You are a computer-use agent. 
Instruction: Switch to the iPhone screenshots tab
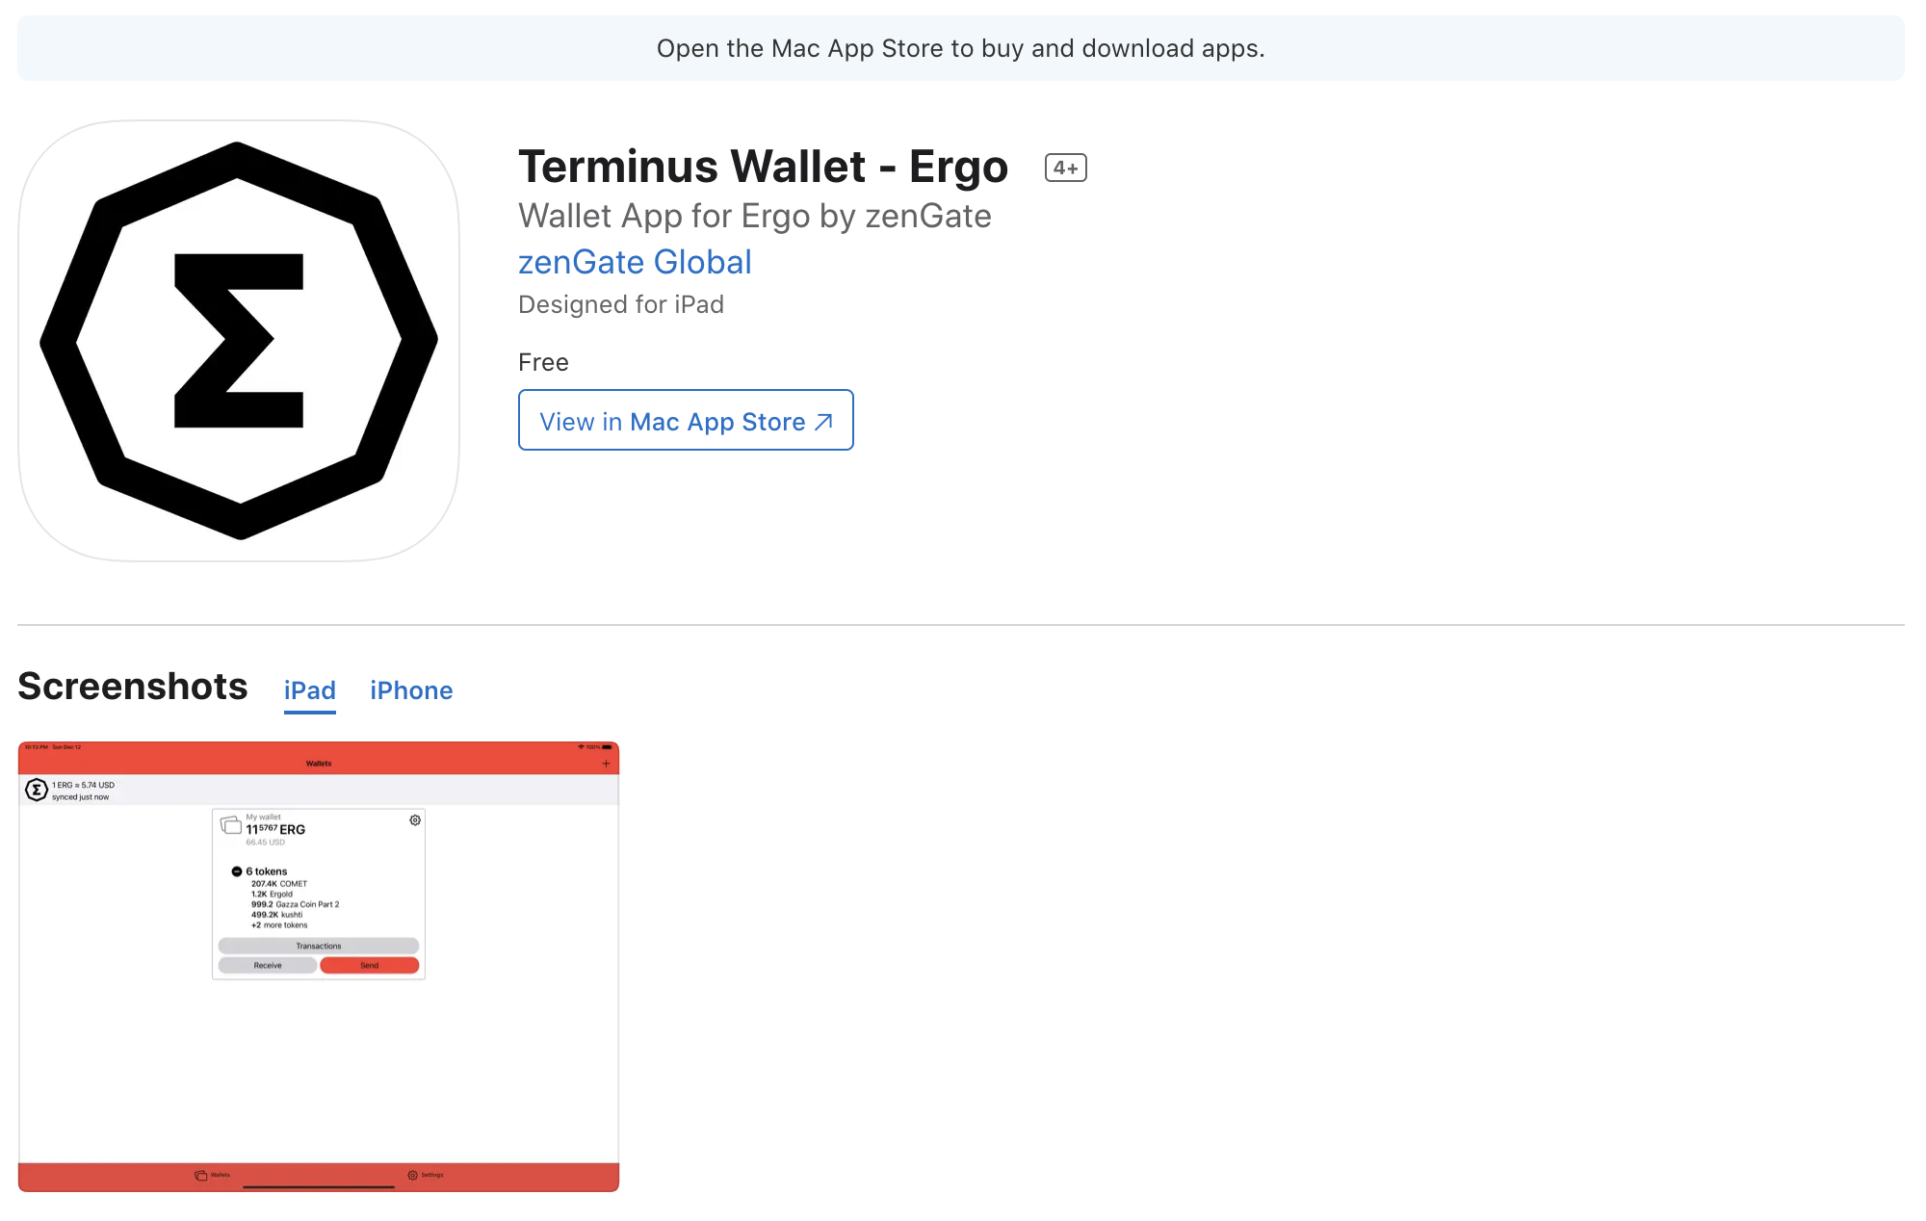411,690
